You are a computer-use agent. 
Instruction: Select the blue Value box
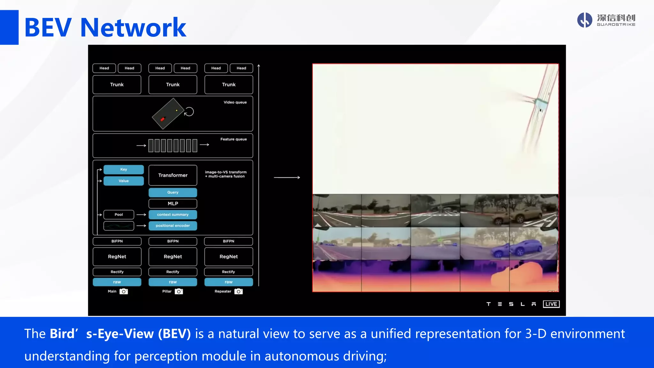pyautogui.click(x=124, y=181)
